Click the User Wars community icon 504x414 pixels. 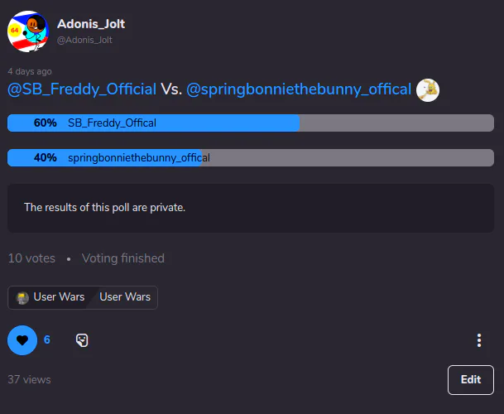22,297
